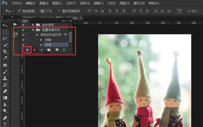203x127 pixels.
Task: Open the 图像(I) menu
Action: tap(44, 3)
